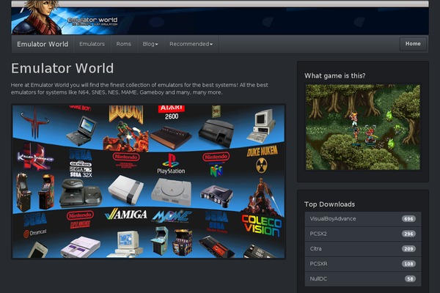Screen dimensions: 440x293
Task: Click the Top Downloads heading
Action: (x=329, y=204)
